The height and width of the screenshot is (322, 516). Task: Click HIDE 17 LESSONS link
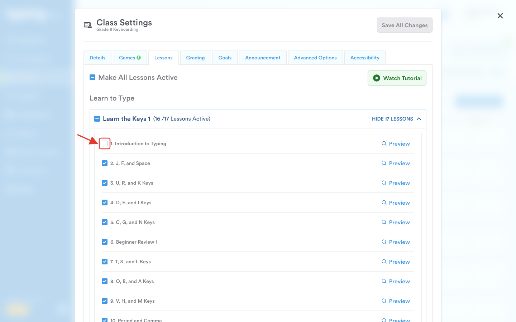[x=392, y=119]
